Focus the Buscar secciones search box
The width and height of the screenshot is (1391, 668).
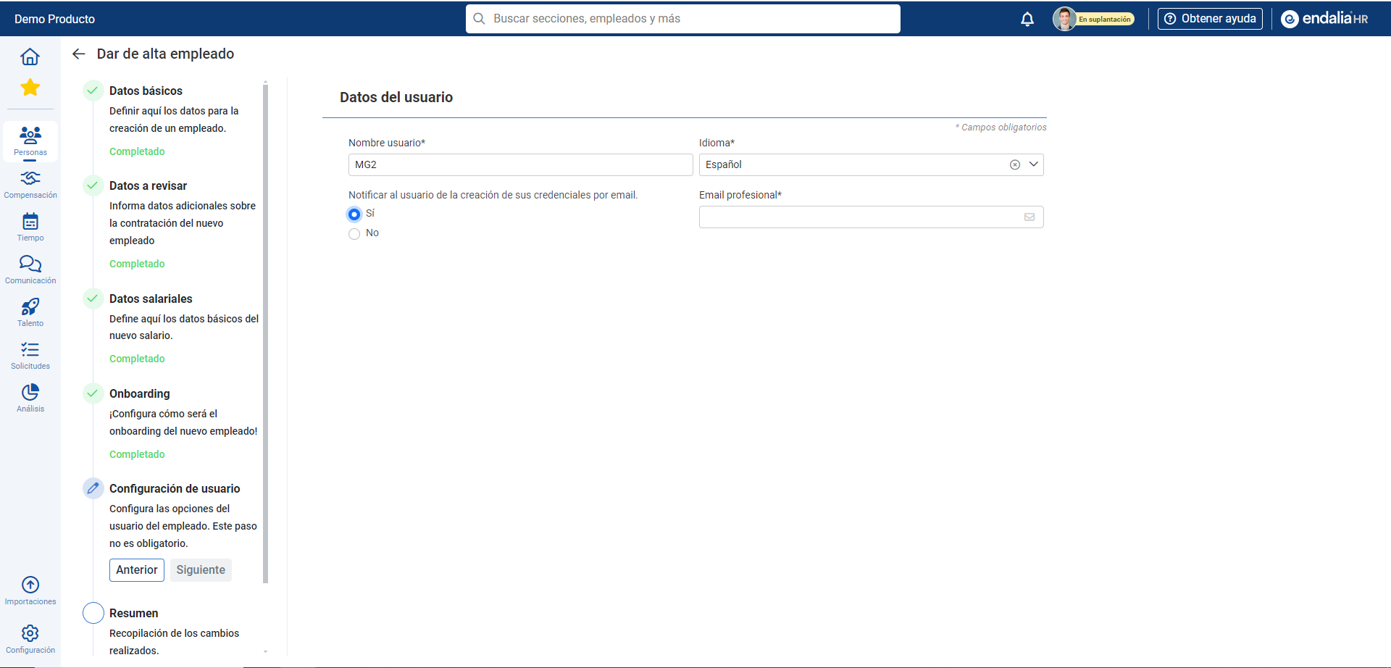(683, 19)
